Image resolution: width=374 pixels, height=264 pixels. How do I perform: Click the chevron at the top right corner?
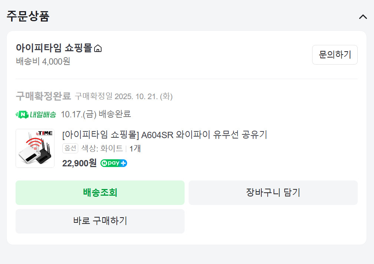[x=363, y=17]
